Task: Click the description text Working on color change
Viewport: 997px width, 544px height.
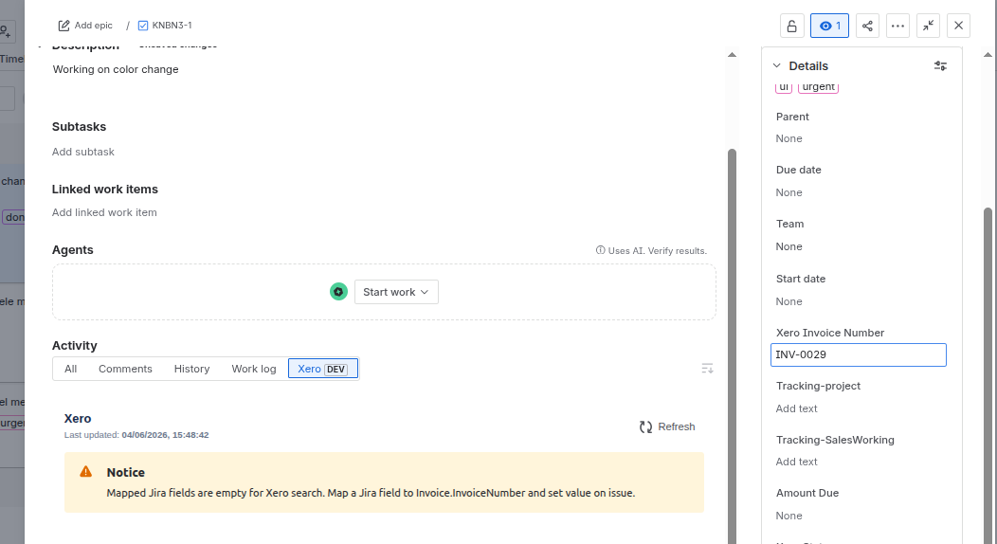Action: point(116,69)
